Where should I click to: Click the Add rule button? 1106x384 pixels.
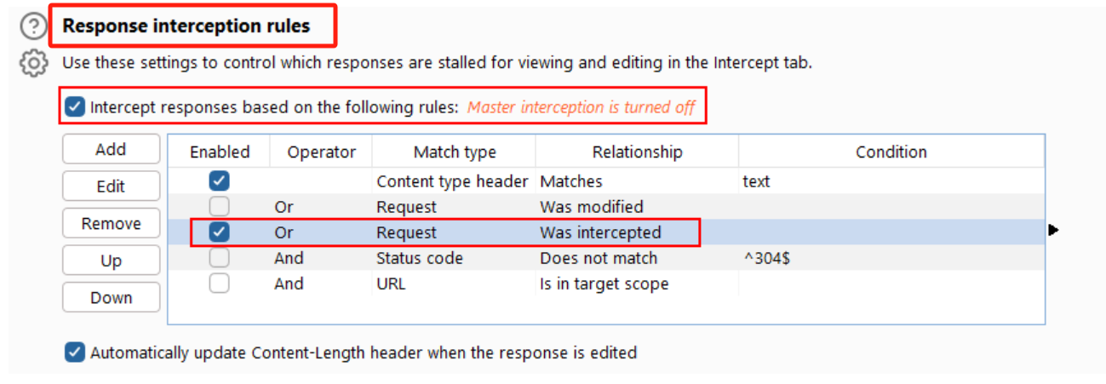tap(111, 149)
